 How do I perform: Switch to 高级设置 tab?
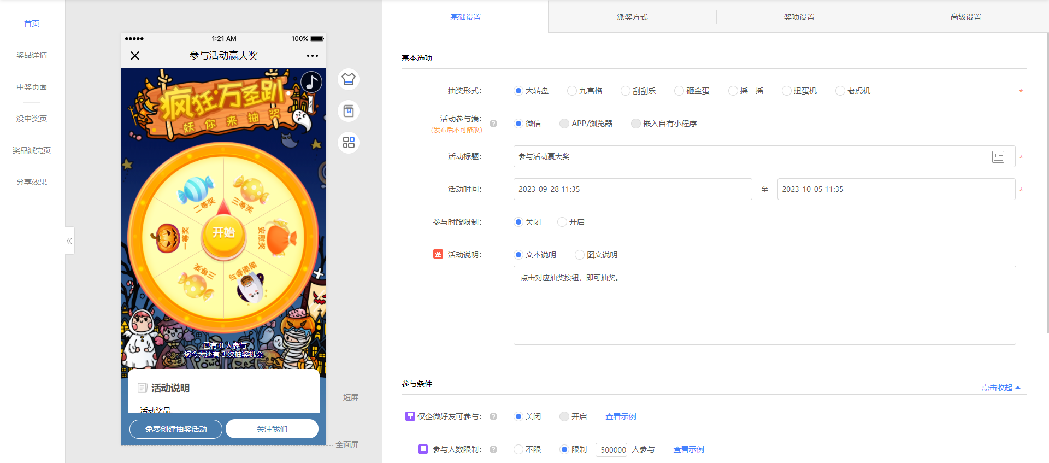[x=966, y=17]
